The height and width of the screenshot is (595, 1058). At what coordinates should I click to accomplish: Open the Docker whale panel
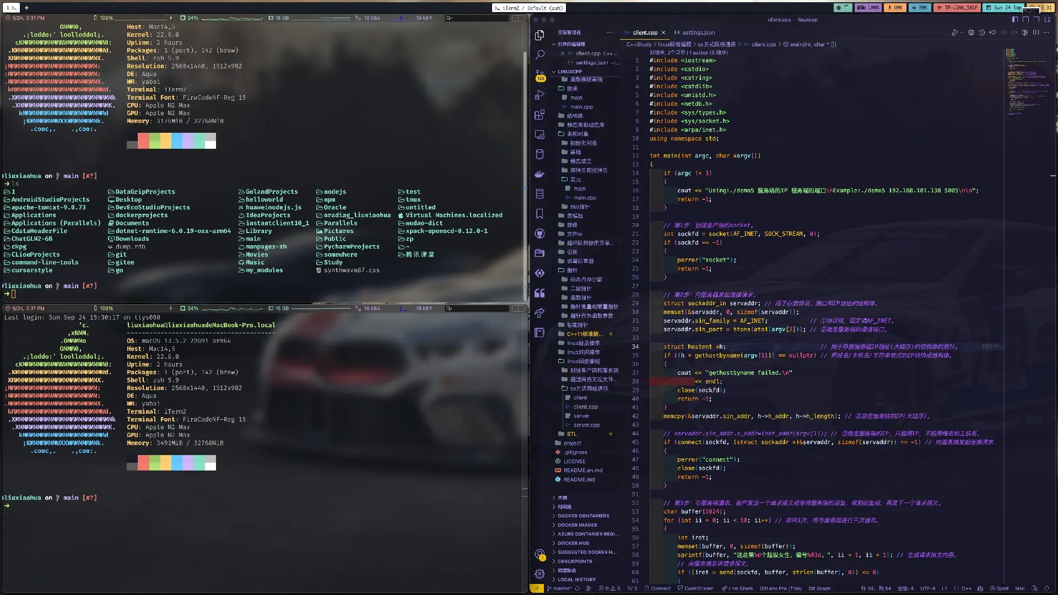pos(539,174)
